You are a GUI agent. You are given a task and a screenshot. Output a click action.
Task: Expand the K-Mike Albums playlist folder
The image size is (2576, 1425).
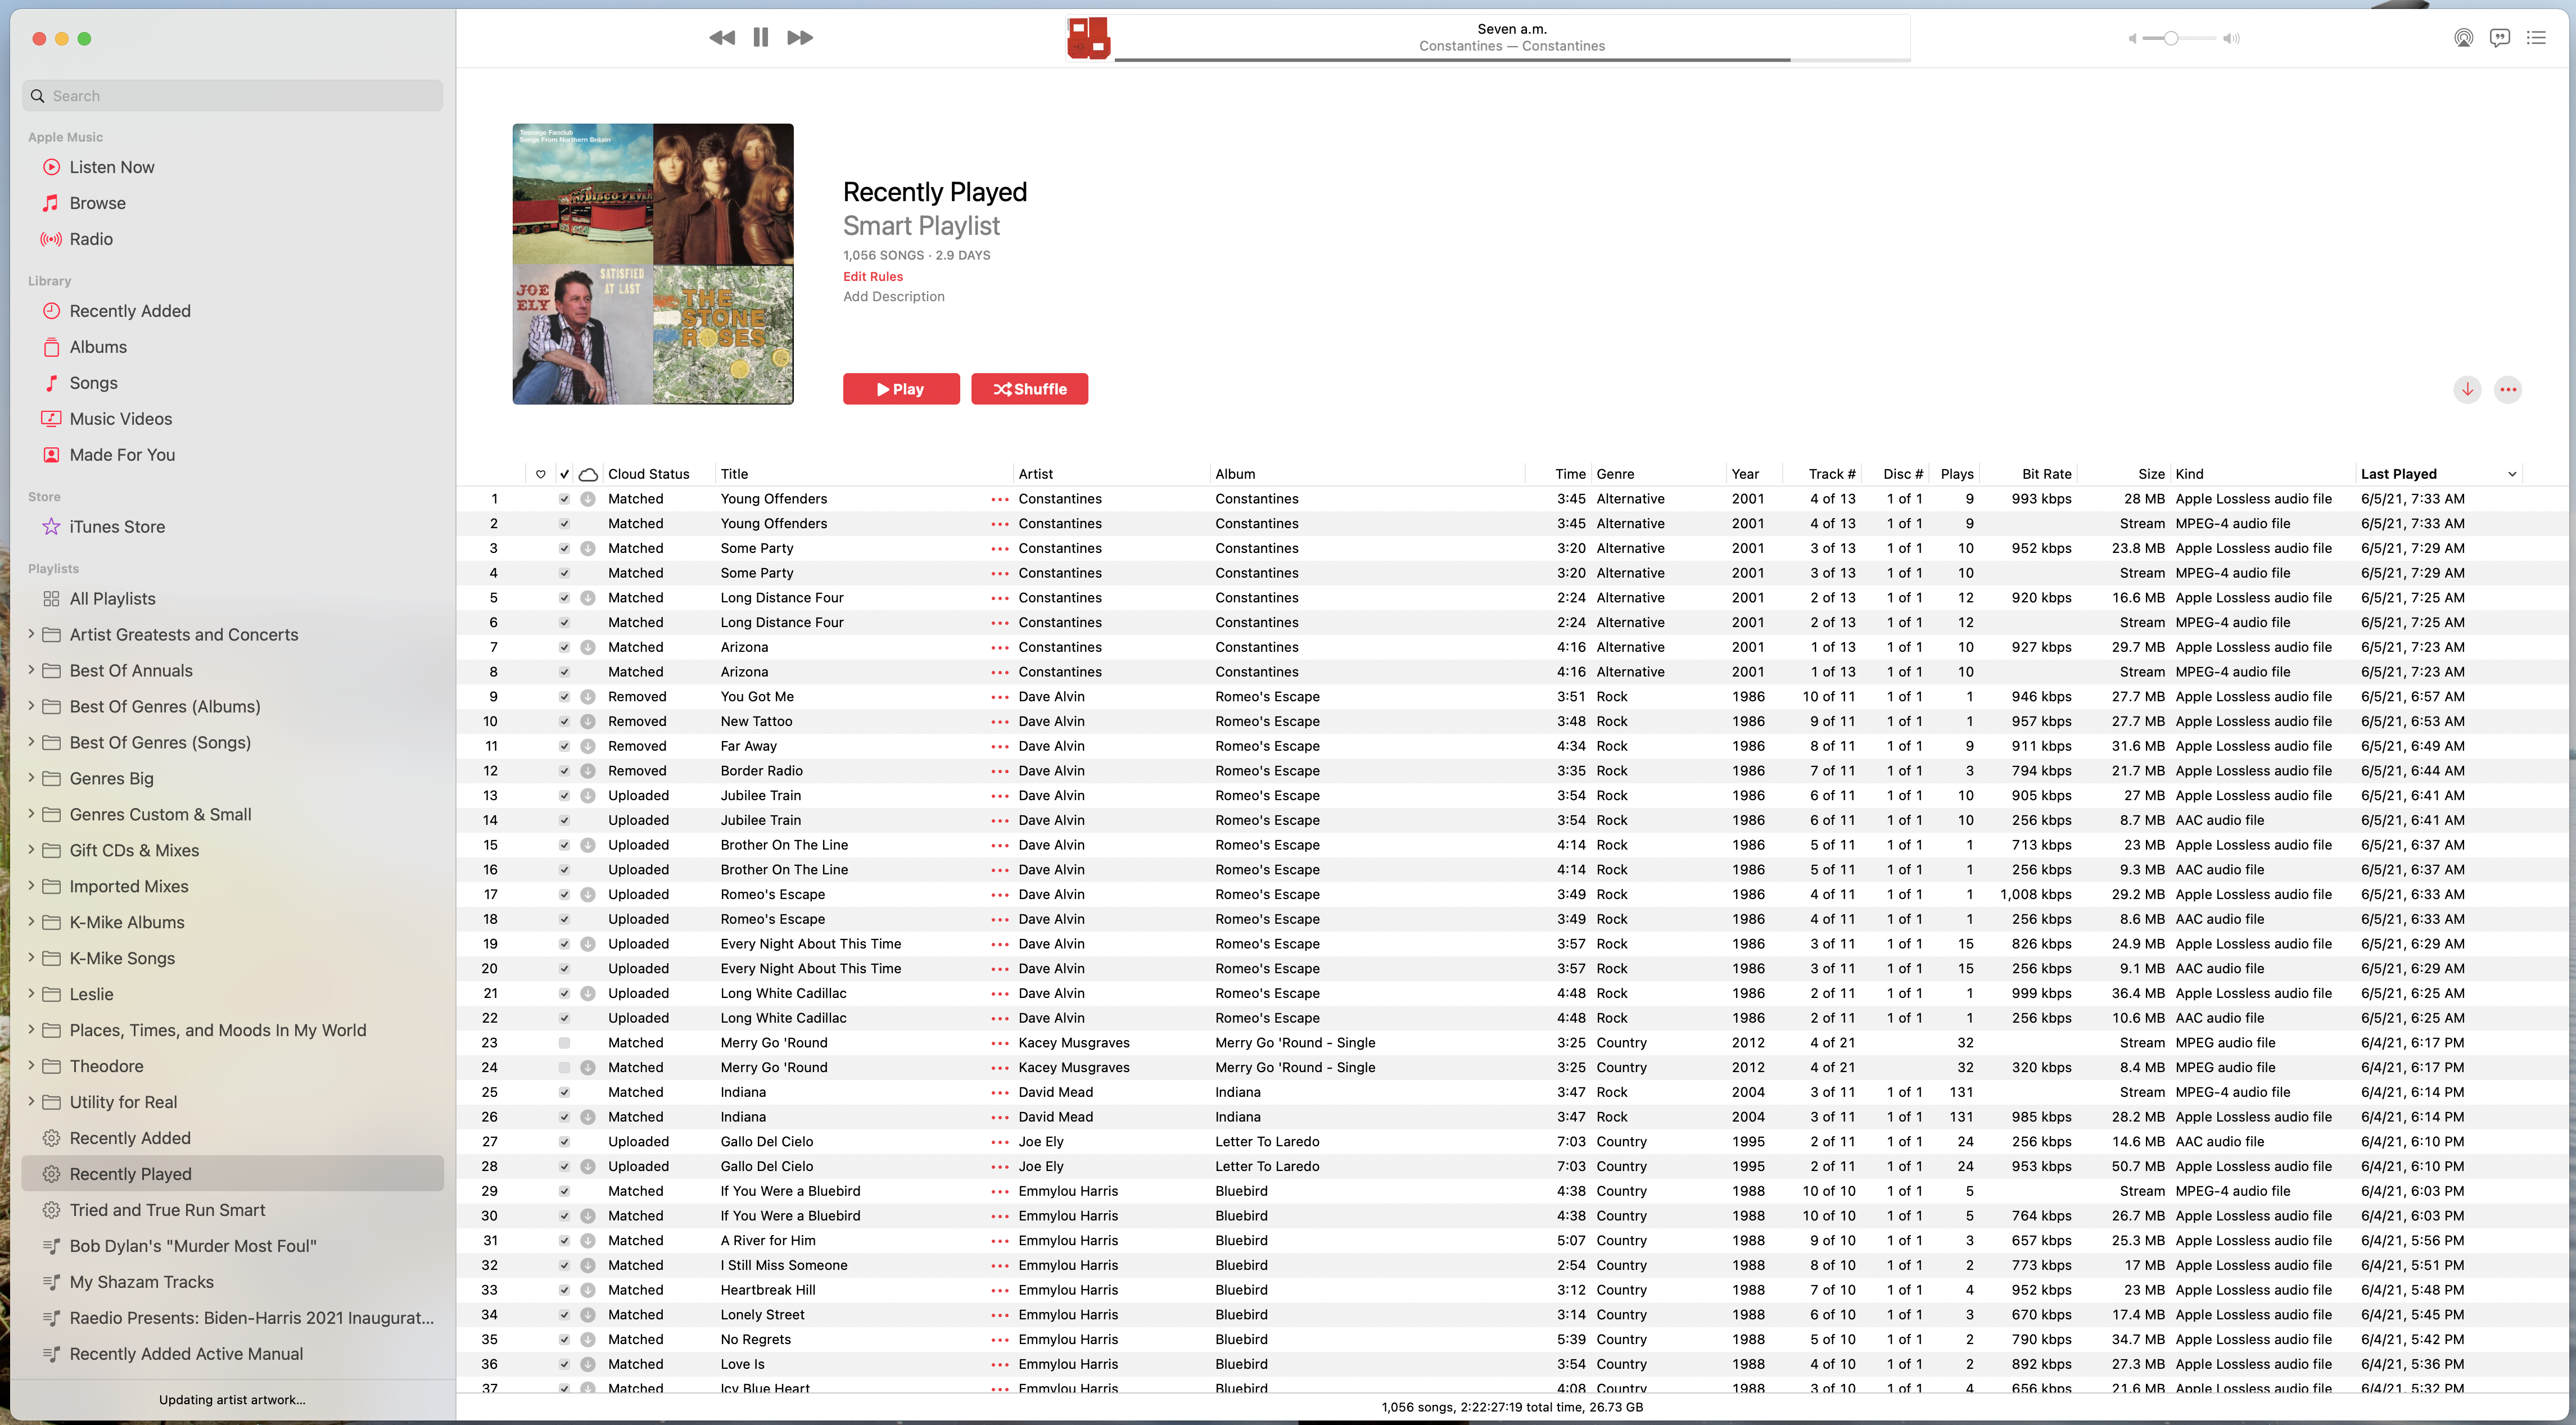tap(31, 922)
